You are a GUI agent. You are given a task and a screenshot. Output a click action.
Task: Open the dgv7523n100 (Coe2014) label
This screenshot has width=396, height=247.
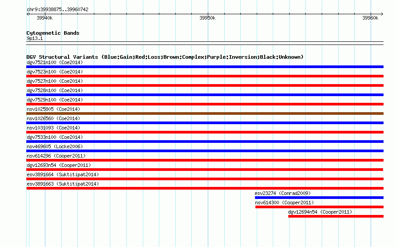point(55,72)
